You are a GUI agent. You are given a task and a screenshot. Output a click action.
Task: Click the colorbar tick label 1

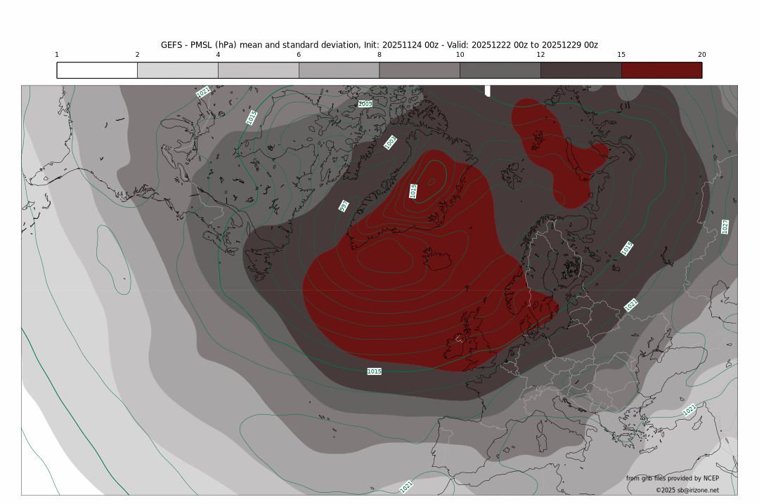[x=57, y=55]
